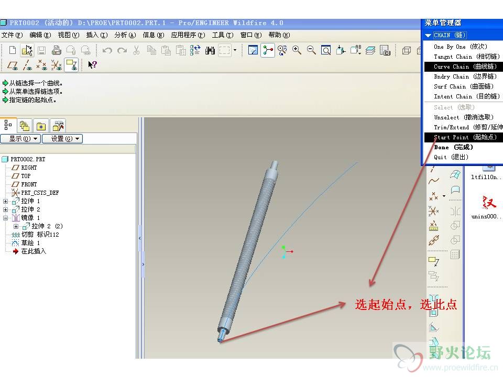The width and height of the screenshot is (503, 377).
Task: Choose One By One (依次) option
Action: click(x=461, y=47)
